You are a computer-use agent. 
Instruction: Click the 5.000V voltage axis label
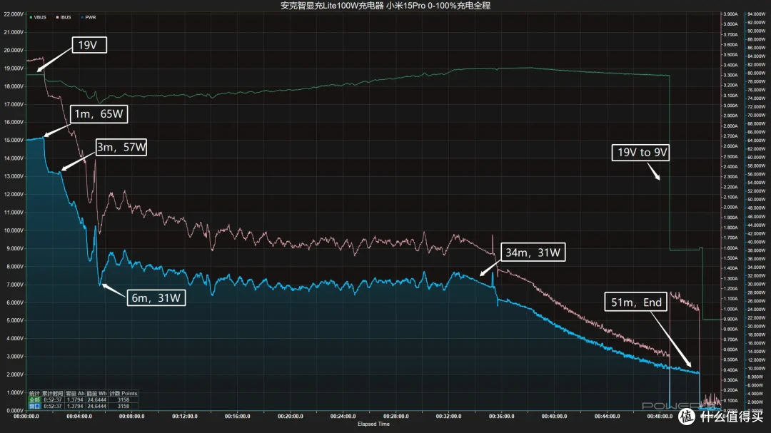(14, 320)
